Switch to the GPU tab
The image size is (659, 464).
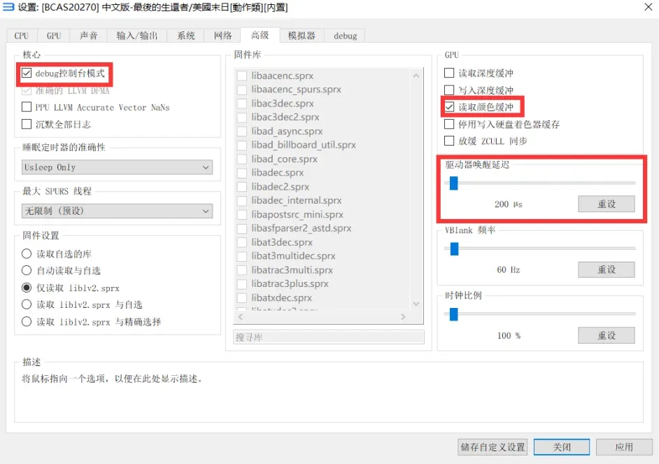54,35
